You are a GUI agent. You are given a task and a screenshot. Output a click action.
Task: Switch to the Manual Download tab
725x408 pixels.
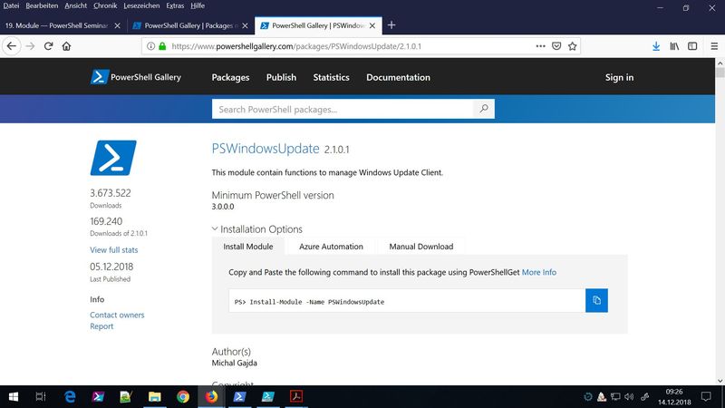pos(421,247)
